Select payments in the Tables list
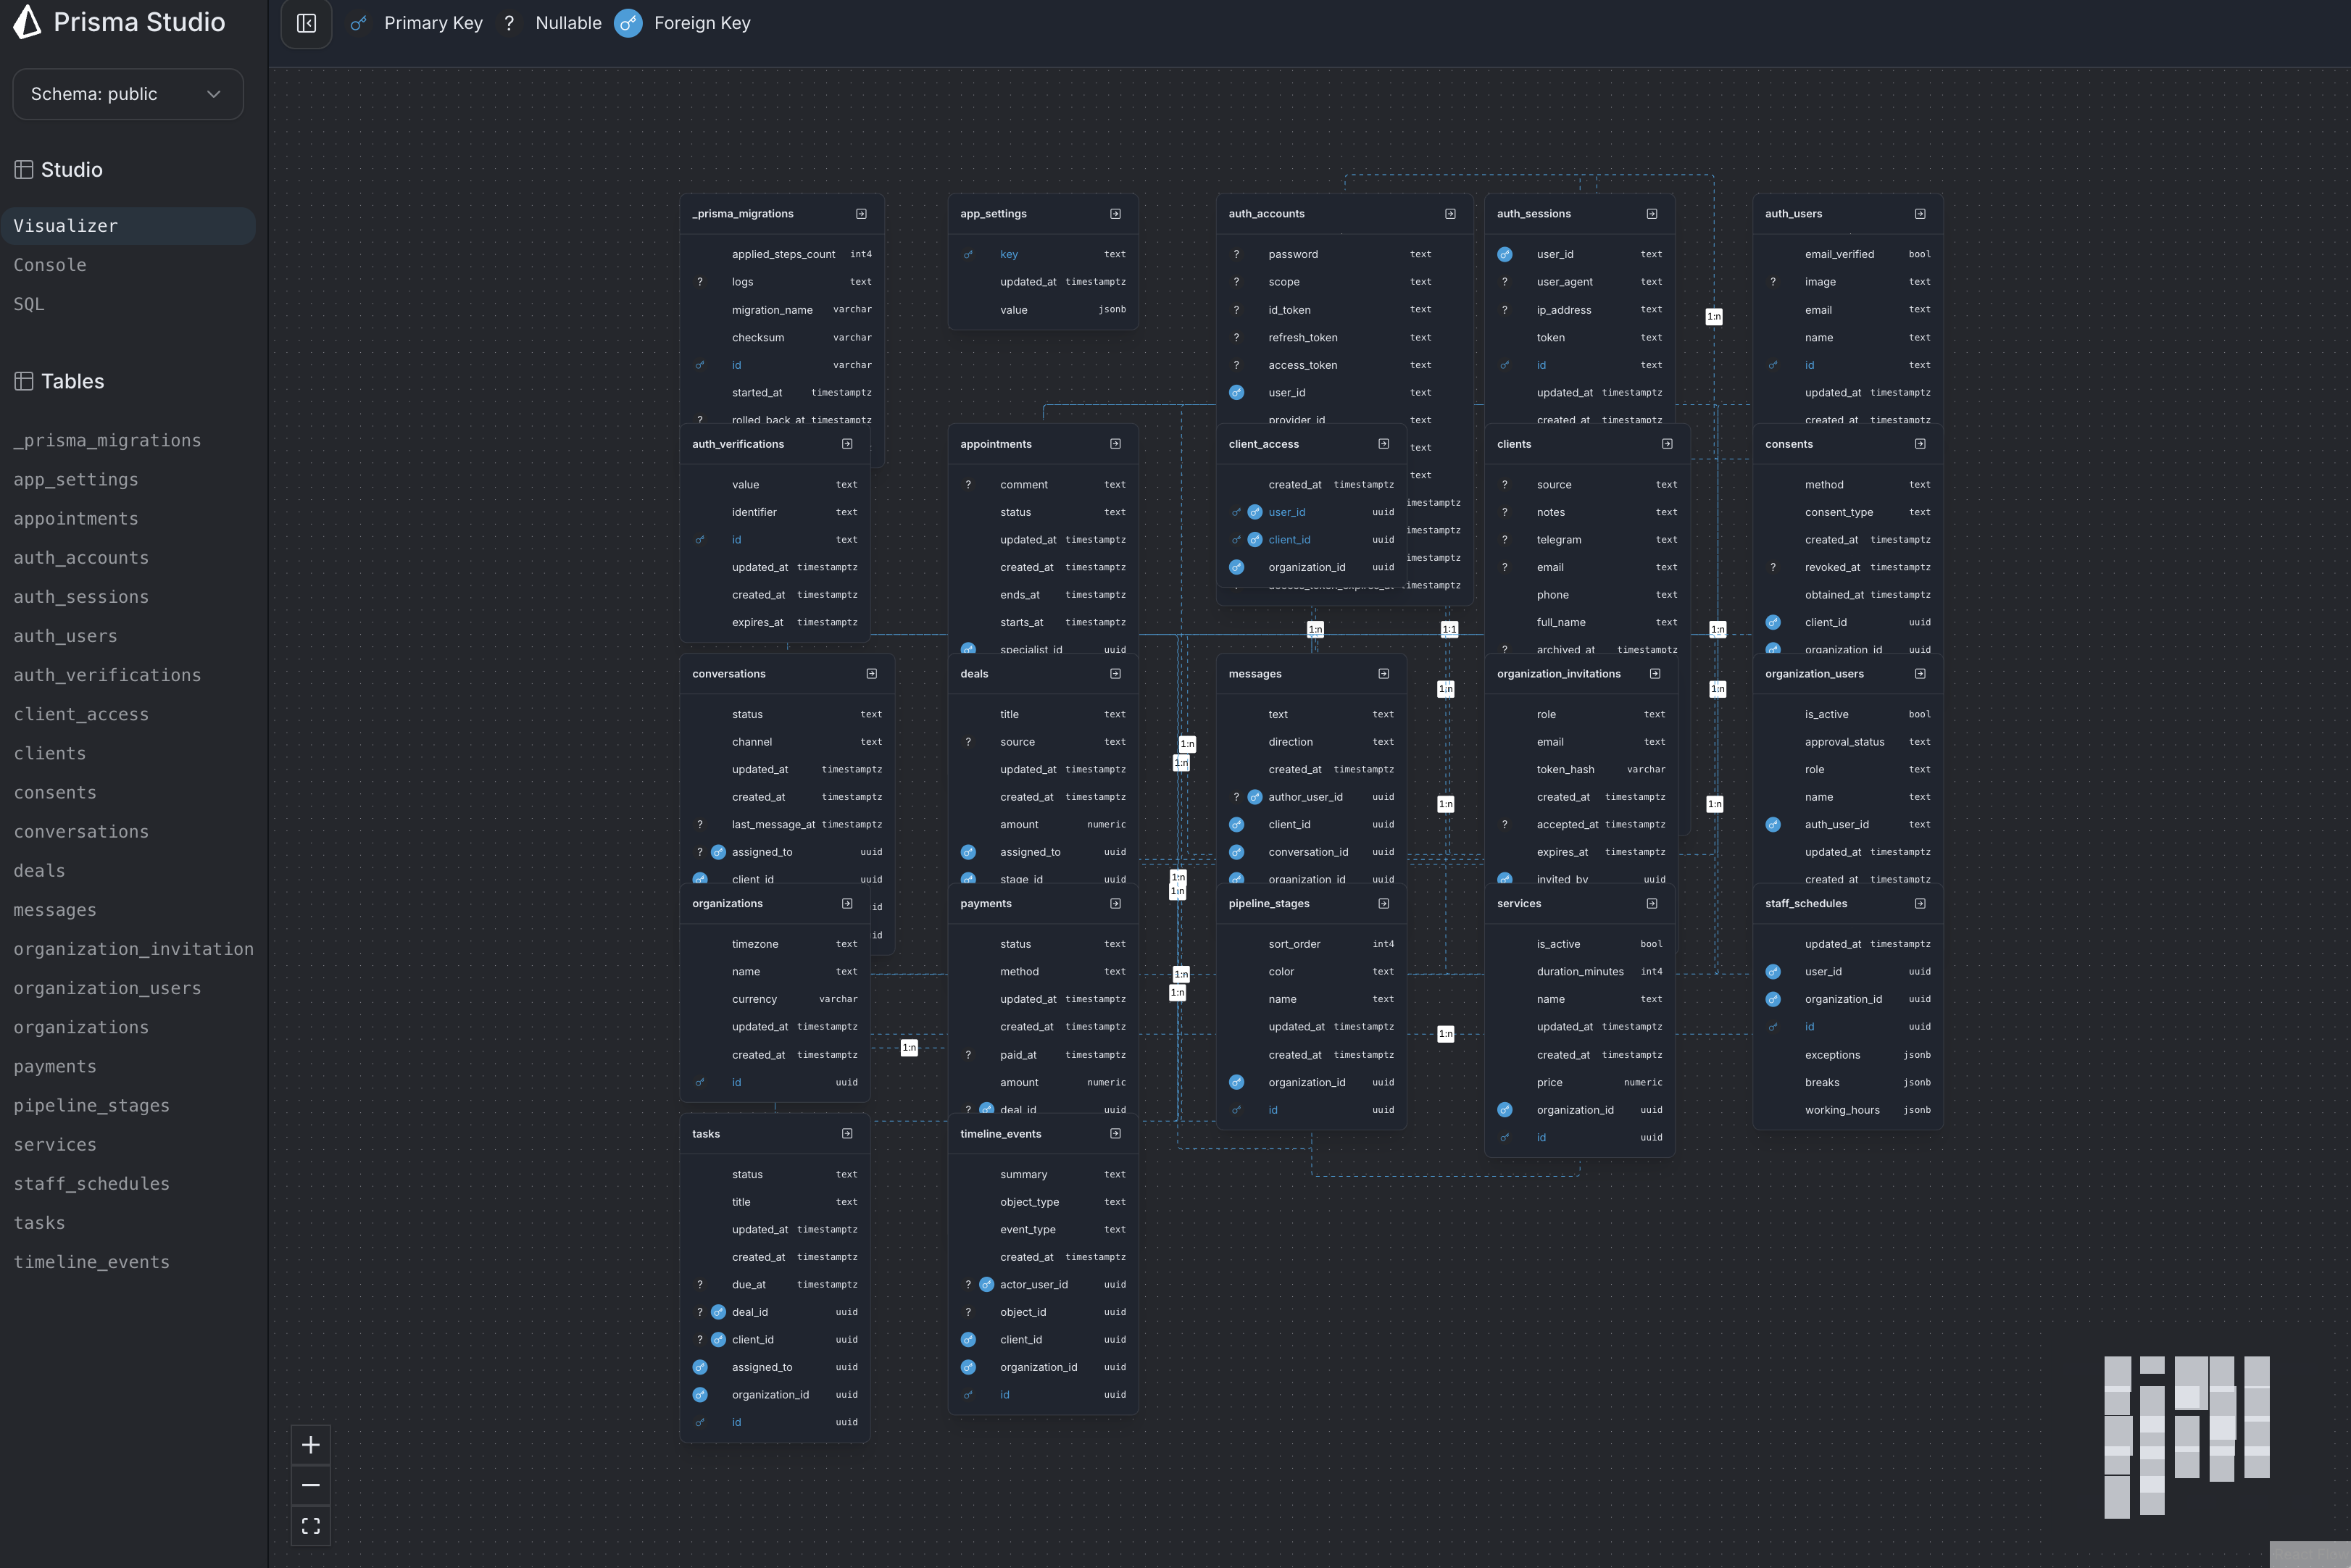Image resolution: width=2351 pixels, height=1568 pixels. (x=55, y=1067)
